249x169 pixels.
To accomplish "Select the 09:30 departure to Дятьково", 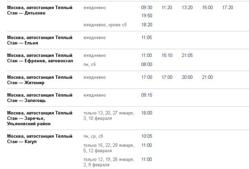I will click(147, 8).
